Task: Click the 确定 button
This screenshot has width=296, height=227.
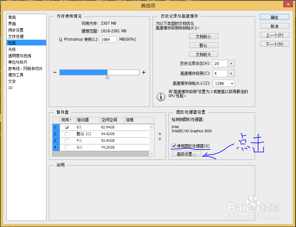Action: 274,17
